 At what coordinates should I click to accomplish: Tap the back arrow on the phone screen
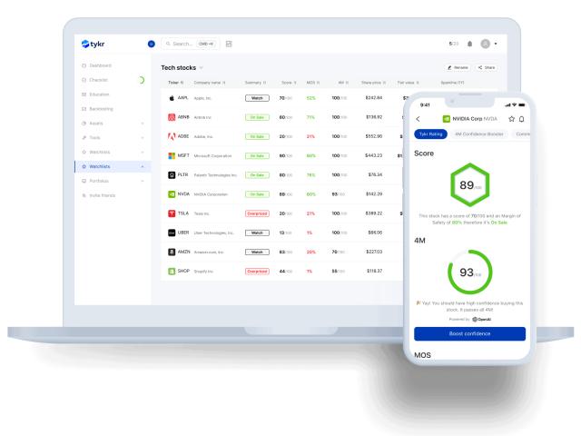(418, 118)
